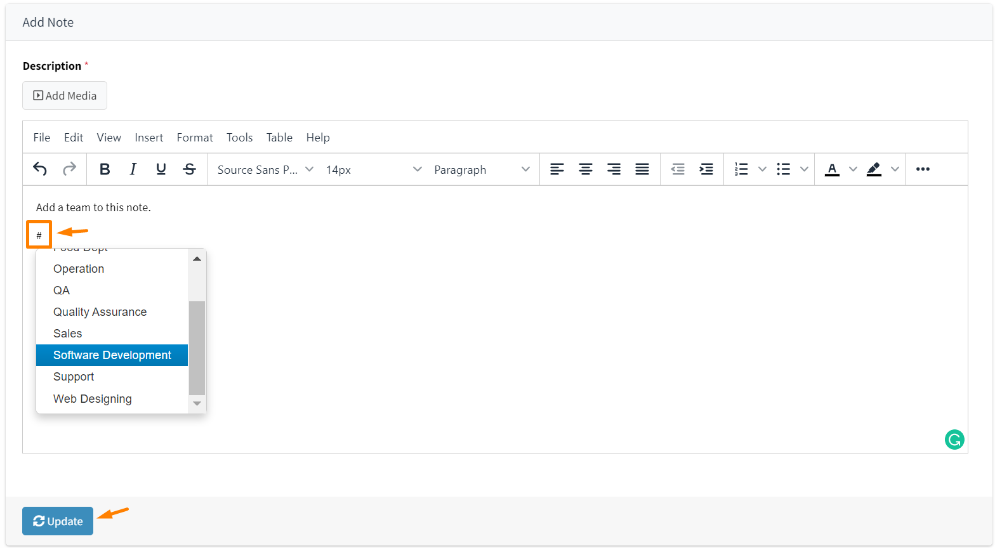Click the Add Media button
Screen dimensions: 995x548
(65, 96)
